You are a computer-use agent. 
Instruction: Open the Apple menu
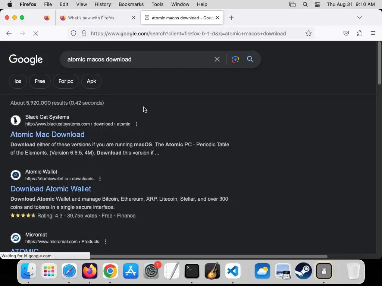pos(10,4)
